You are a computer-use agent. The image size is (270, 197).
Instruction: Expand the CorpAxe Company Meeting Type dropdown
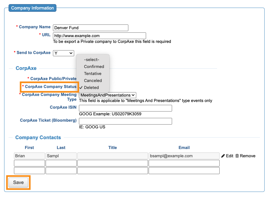(x=107, y=95)
